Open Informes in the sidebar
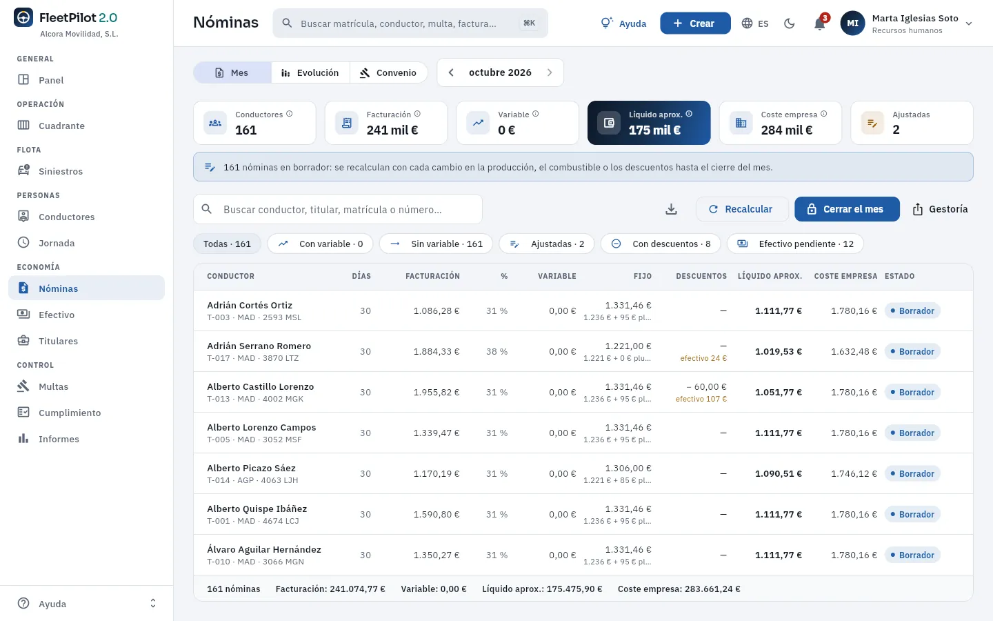The image size is (993, 621). [87, 439]
